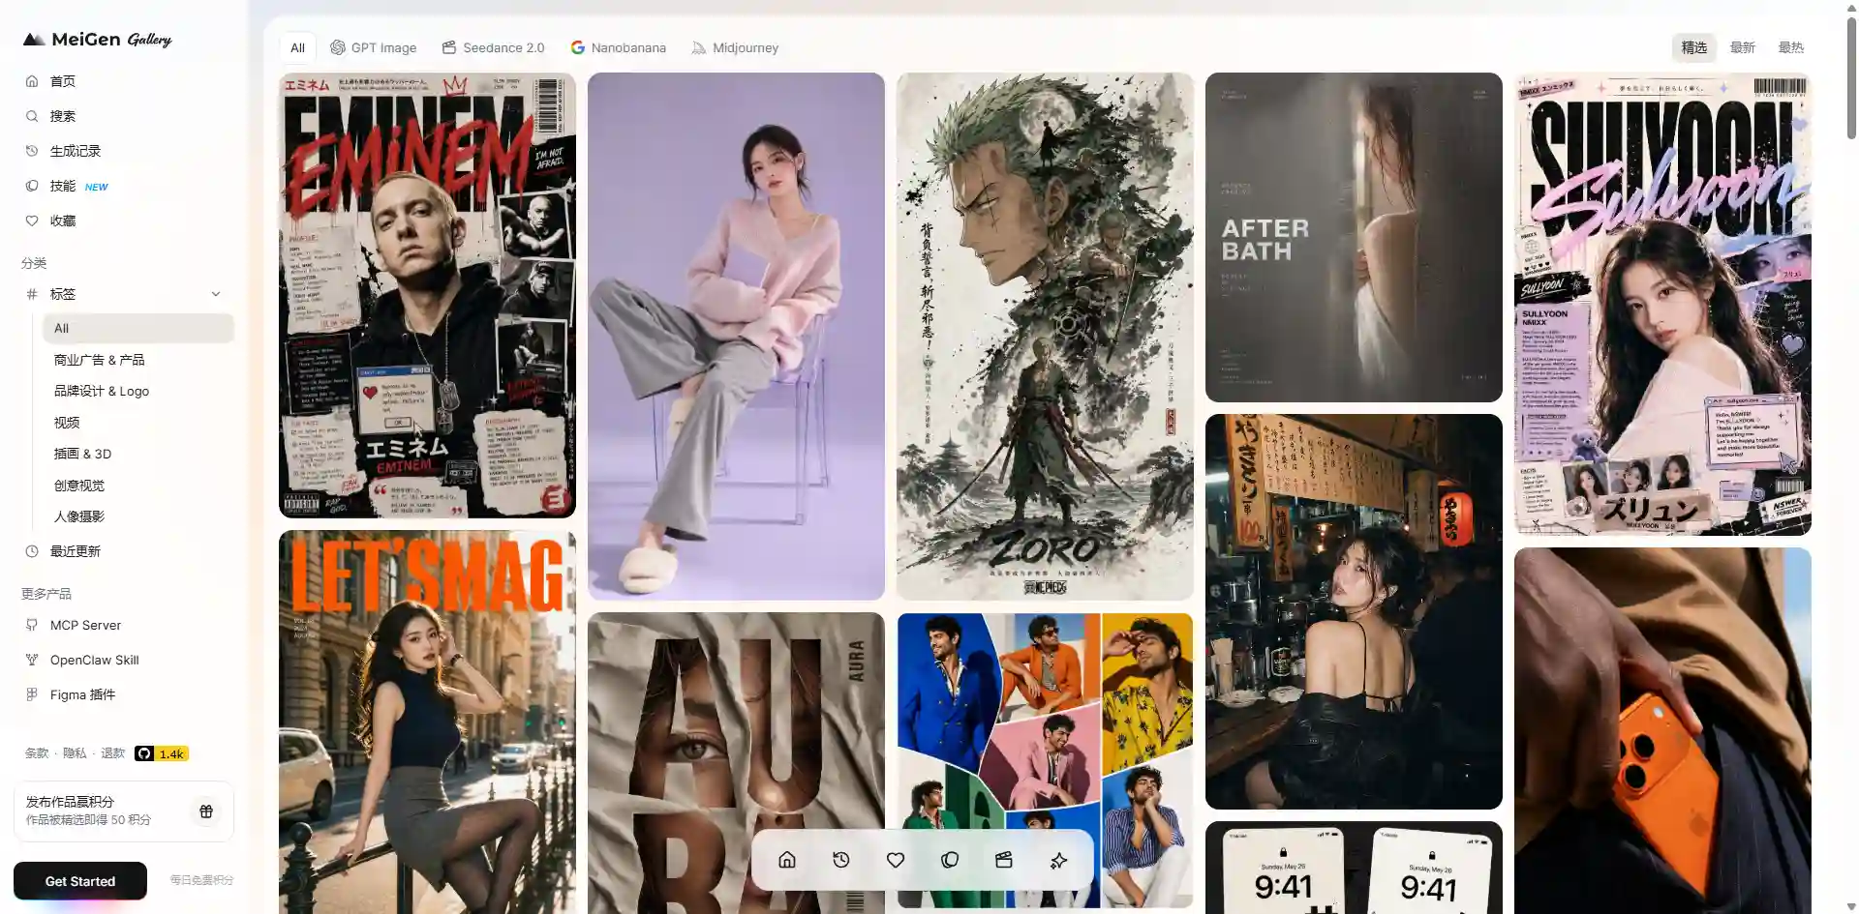Click the Get Started button
Image resolution: width=1859 pixels, height=914 pixels.
[80, 881]
